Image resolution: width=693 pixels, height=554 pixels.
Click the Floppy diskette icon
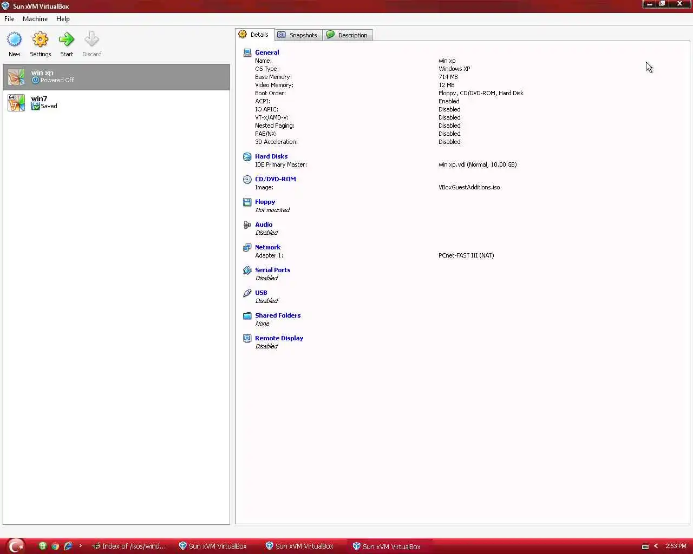click(247, 202)
